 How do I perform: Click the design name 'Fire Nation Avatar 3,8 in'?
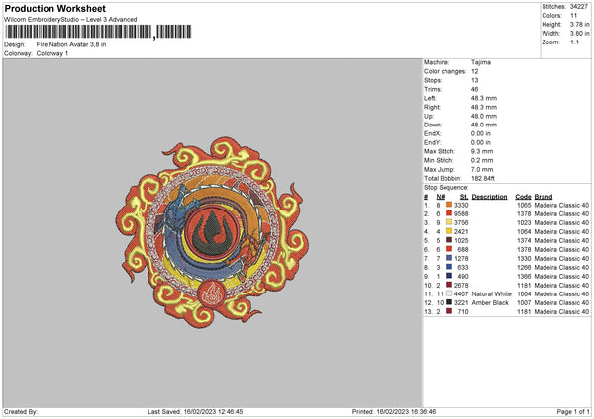[x=71, y=44]
